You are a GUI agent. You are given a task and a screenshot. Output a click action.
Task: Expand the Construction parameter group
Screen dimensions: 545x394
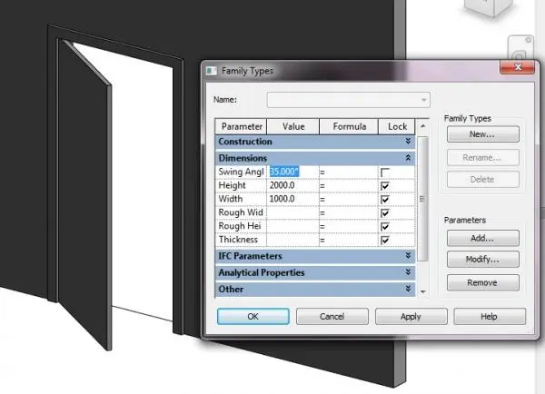coord(408,142)
